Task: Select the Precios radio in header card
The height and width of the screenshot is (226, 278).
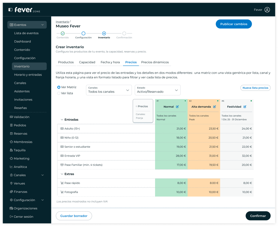Action: point(136,106)
